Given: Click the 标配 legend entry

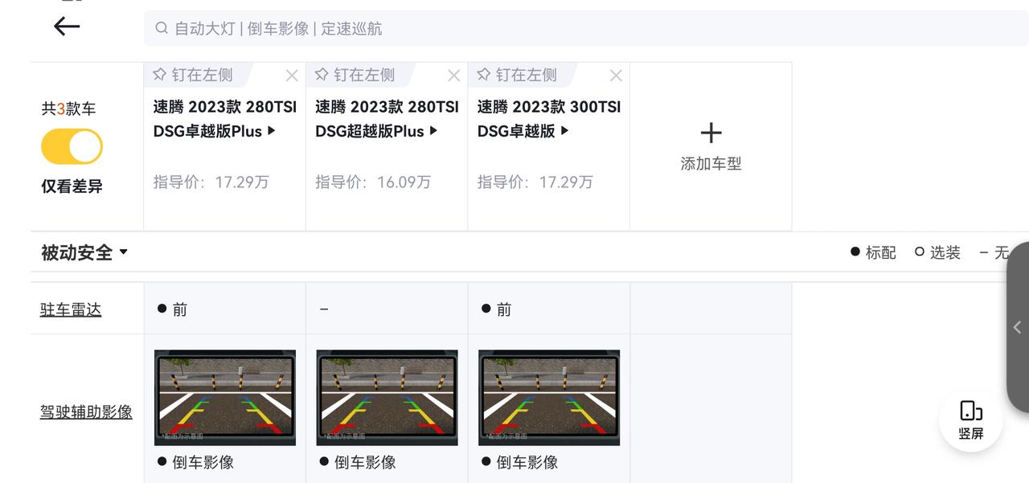Looking at the screenshot, I should (x=873, y=252).
